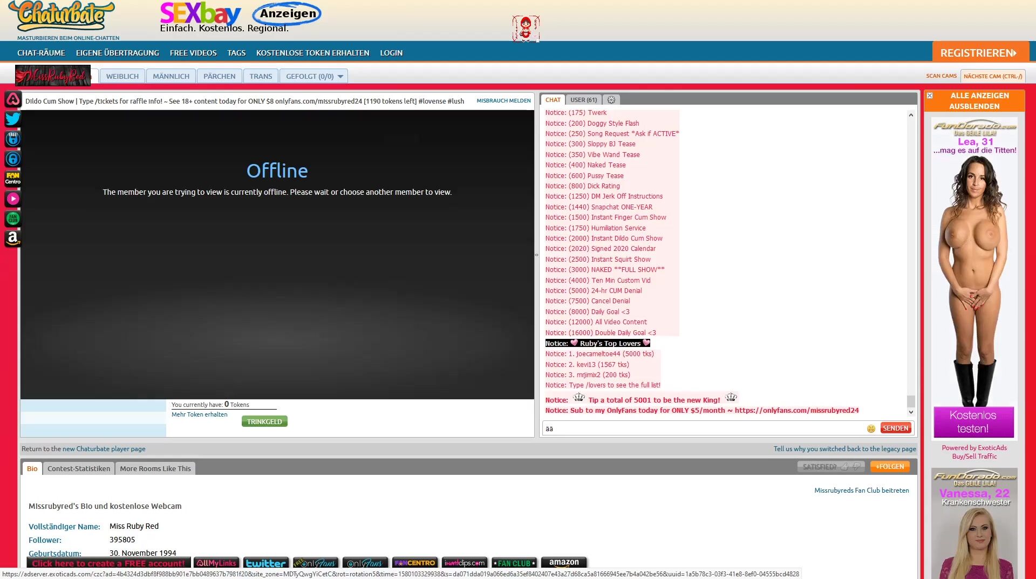Click the green TRINKGELD button
This screenshot has width=1036, height=579.
click(x=264, y=421)
